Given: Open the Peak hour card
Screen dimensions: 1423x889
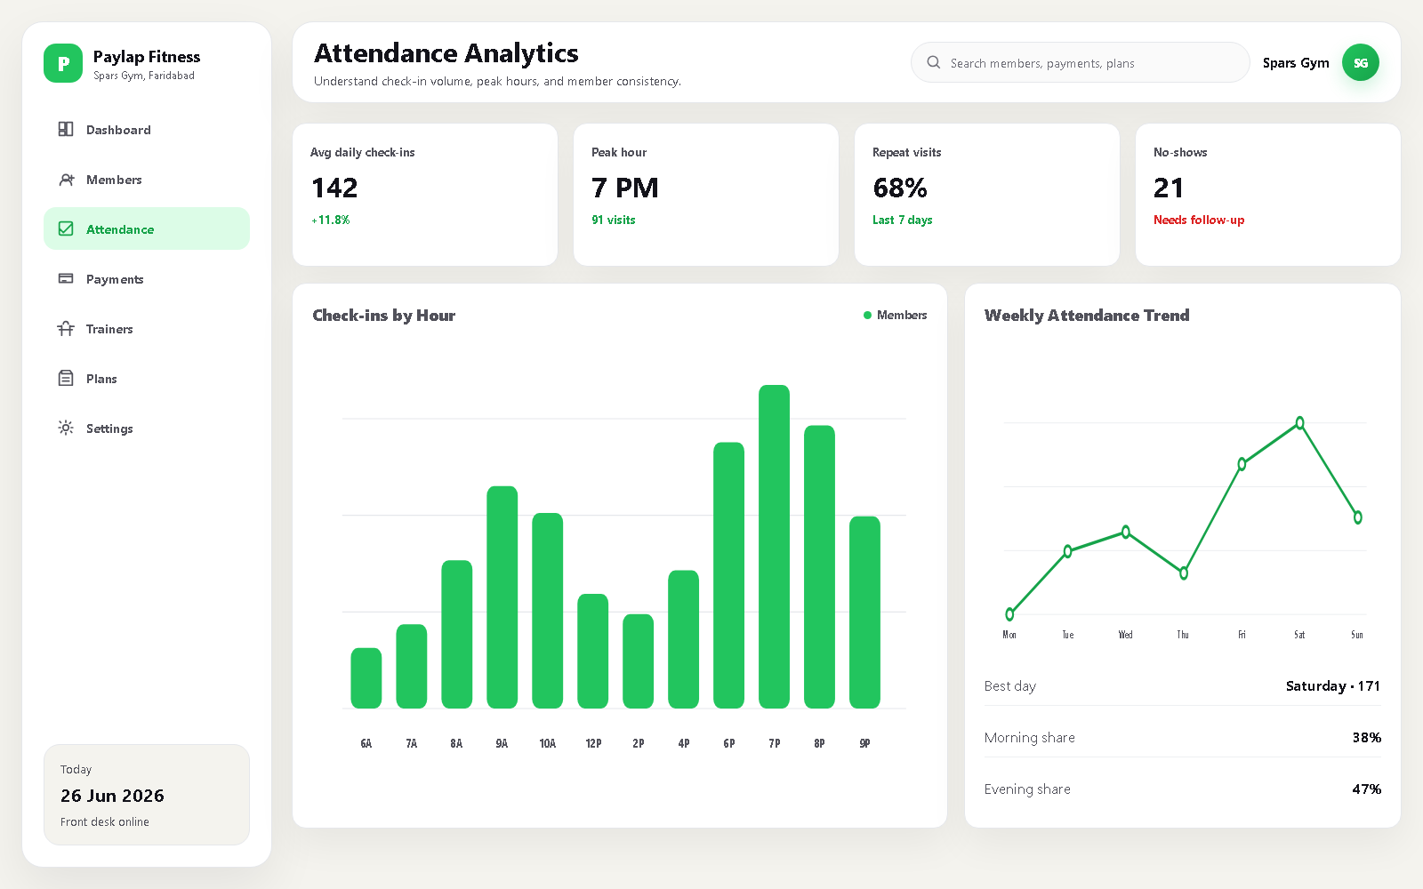Looking at the screenshot, I should [x=706, y=195].
